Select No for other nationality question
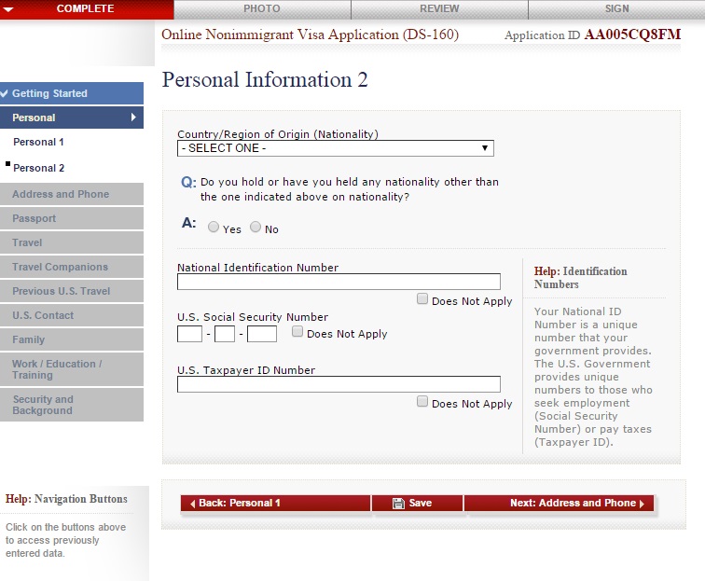Viewport: 705px width, 581px height. point(256,228)
